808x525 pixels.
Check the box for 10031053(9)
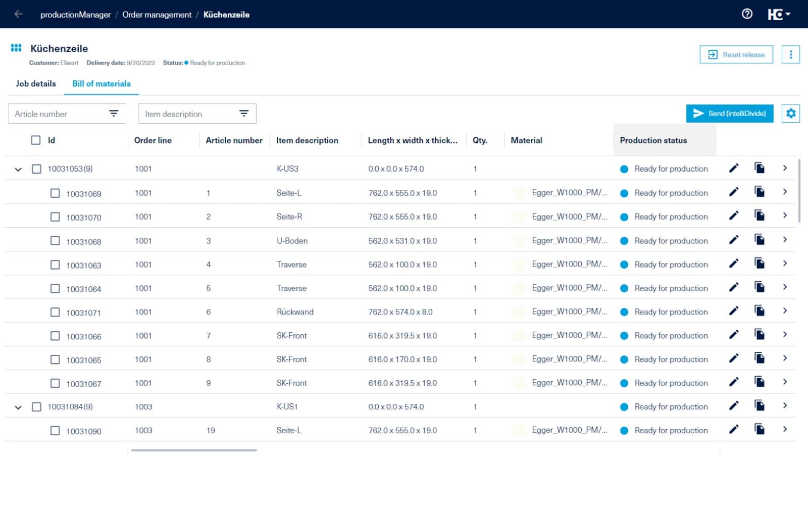pyautogui.click(x=36, y=169)
